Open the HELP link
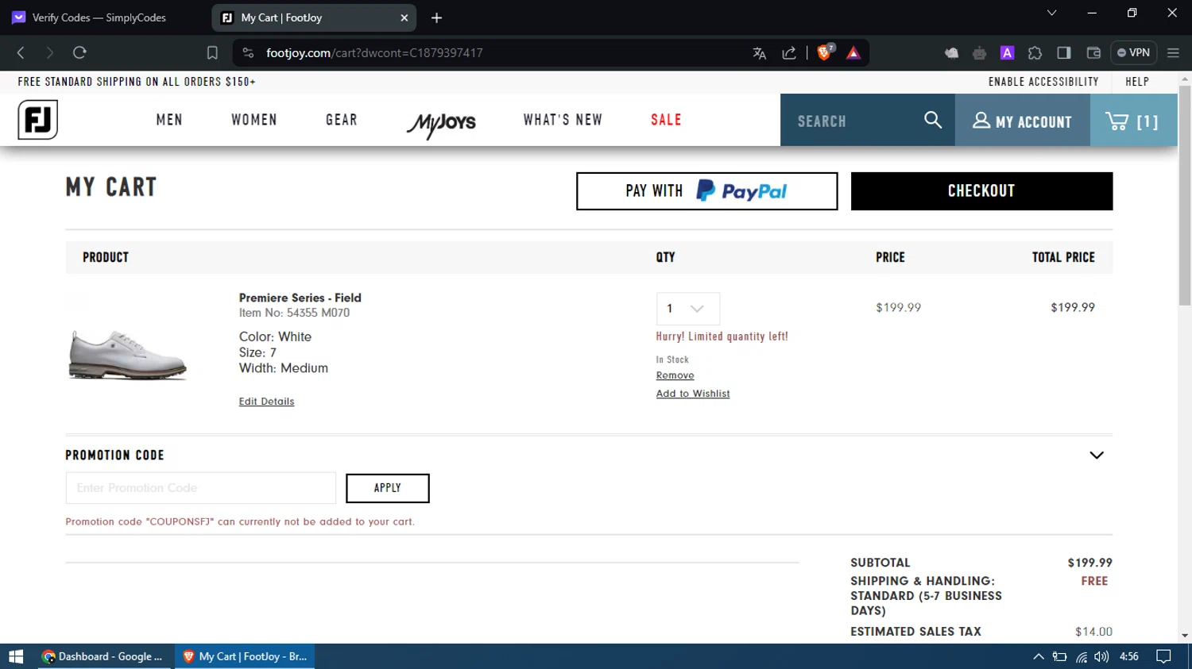This screenshot has width=1192, height=669. pyautogui.click(x=1137, y=82)
